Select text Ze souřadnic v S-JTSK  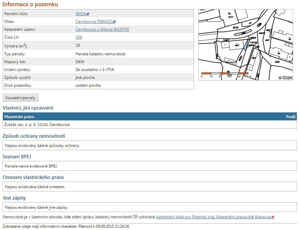click(95, 70)
